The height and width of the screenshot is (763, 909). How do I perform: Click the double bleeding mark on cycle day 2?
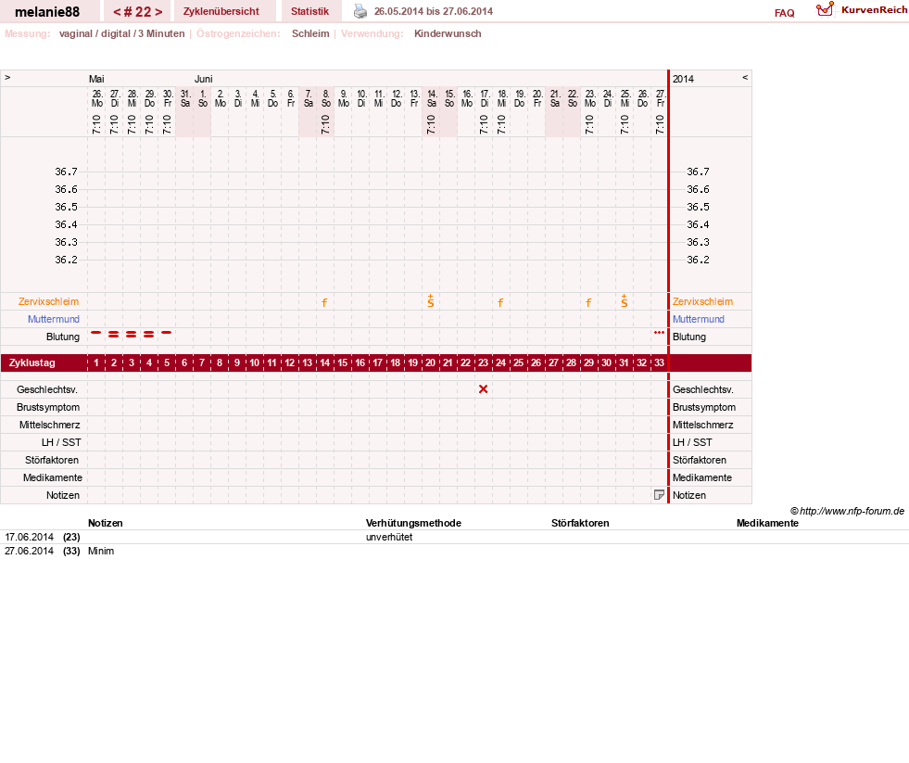tap(114, 334)
